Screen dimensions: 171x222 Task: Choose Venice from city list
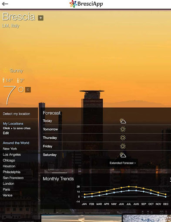(x=7, y=195)
